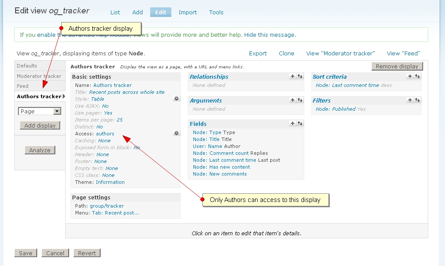Add a sort criterion with plus icon

tap(410, 76)
